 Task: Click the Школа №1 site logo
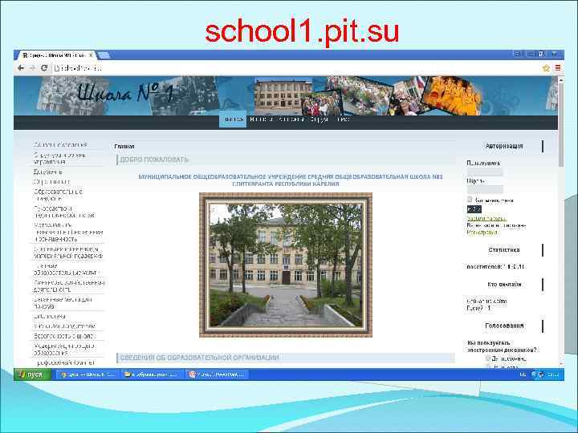124,92
